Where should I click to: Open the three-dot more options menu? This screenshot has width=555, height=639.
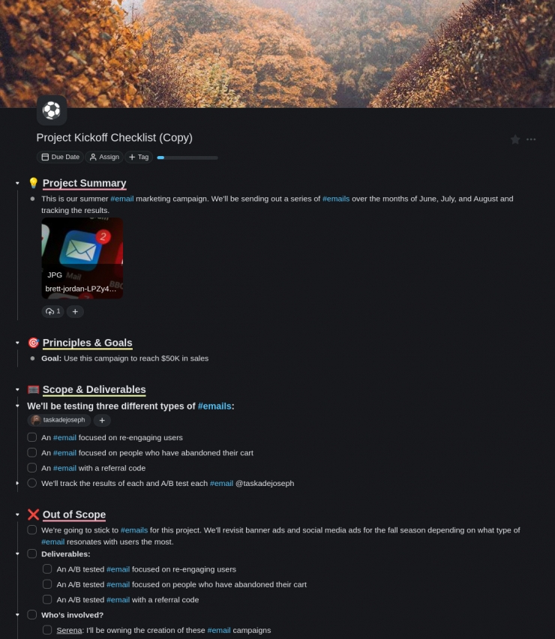coord(531,139)
